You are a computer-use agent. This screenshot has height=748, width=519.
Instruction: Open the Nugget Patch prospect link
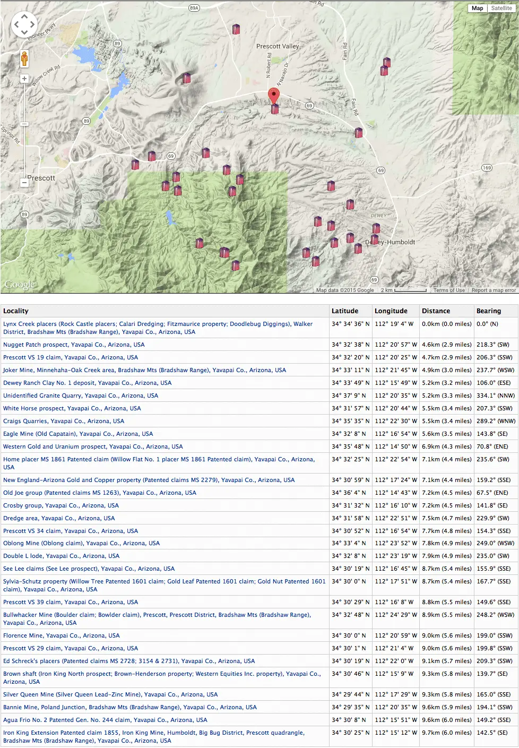coord(74,345)
